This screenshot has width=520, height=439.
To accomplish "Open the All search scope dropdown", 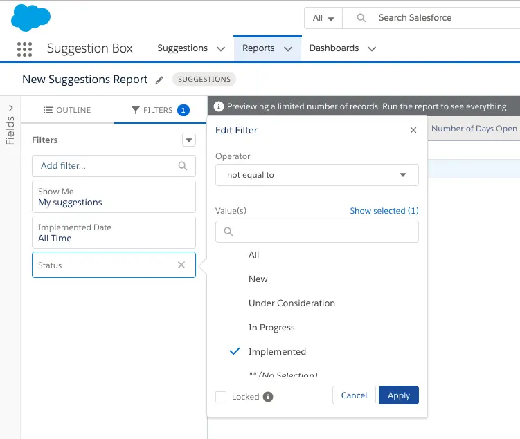I will (x=323, y=18).
